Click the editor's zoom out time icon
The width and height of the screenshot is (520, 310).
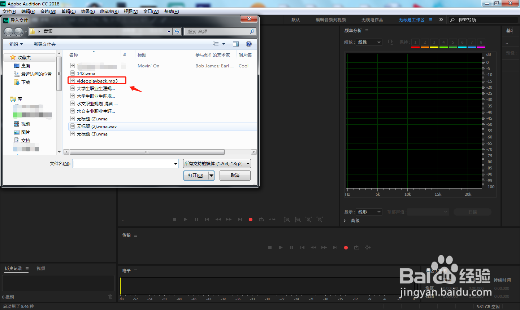point(320,219)
